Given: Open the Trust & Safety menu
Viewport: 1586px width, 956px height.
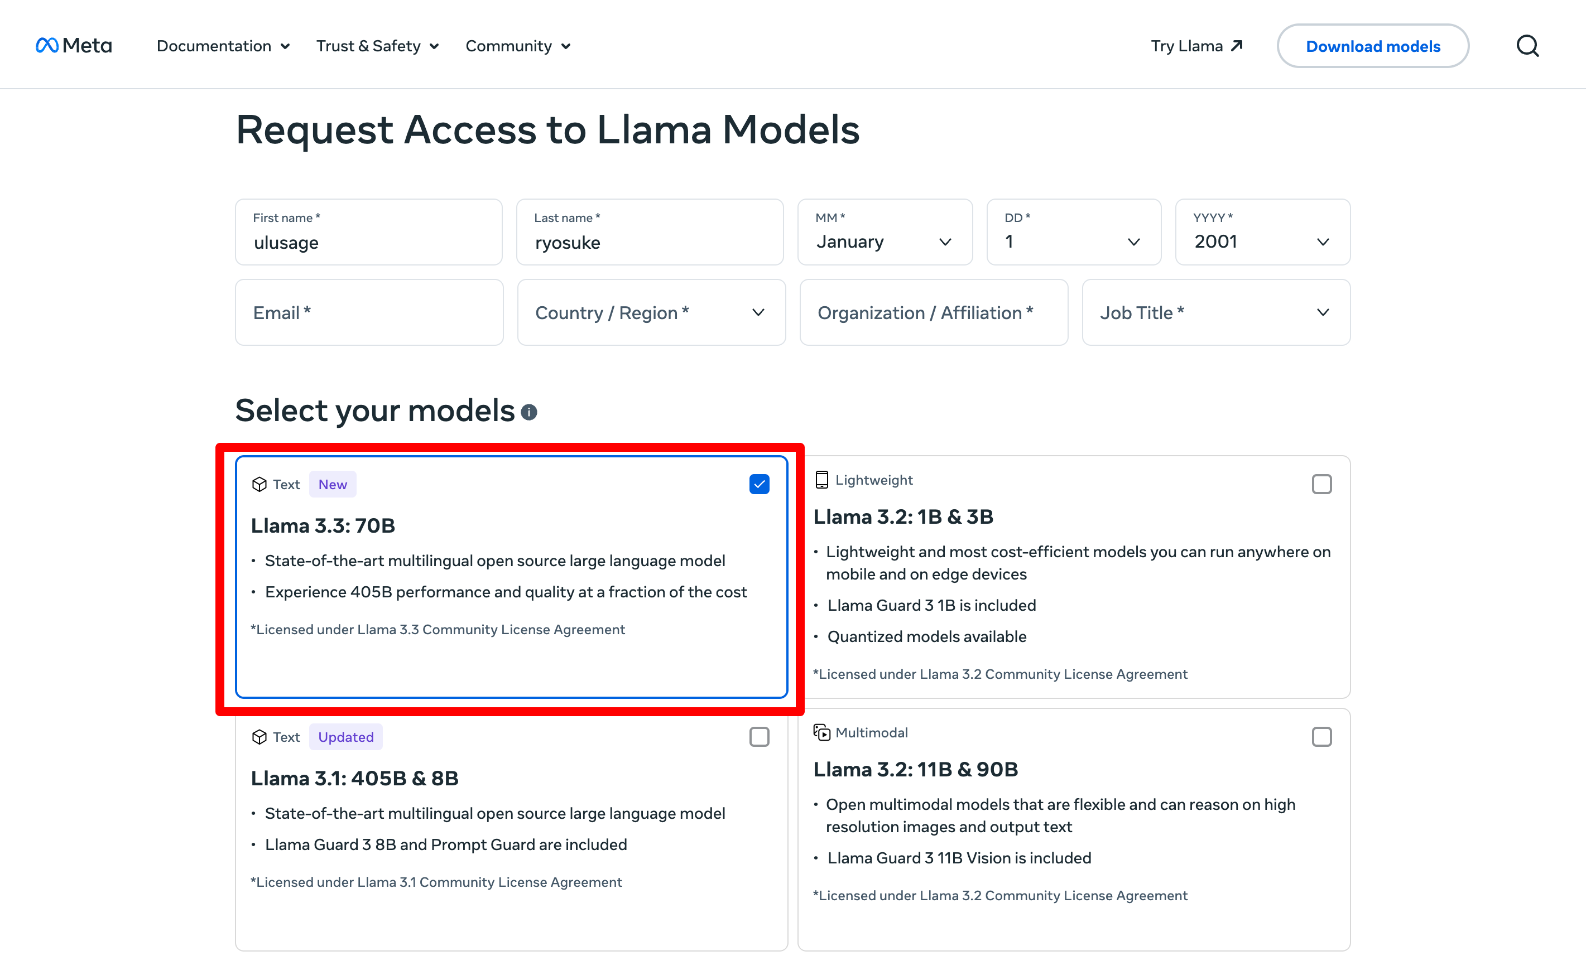Looking at the screenshot, I should pyautogui.click(x=377, y=46).
